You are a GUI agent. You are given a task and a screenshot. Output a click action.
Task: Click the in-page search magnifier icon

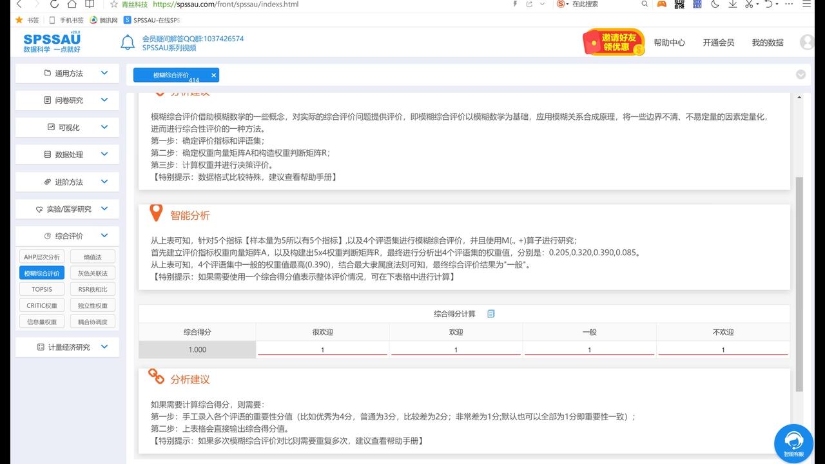645,4
